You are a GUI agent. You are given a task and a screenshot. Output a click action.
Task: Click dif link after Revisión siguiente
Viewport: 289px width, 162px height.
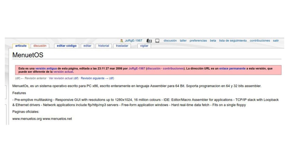(x=111, y=78)
